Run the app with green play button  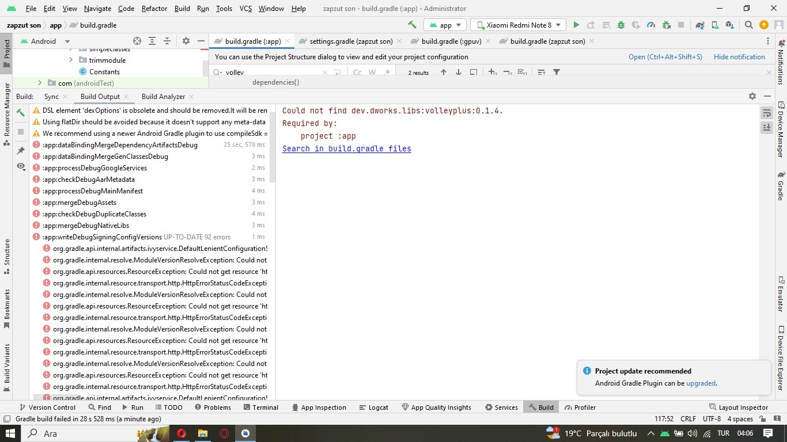(x=576, y=25)
